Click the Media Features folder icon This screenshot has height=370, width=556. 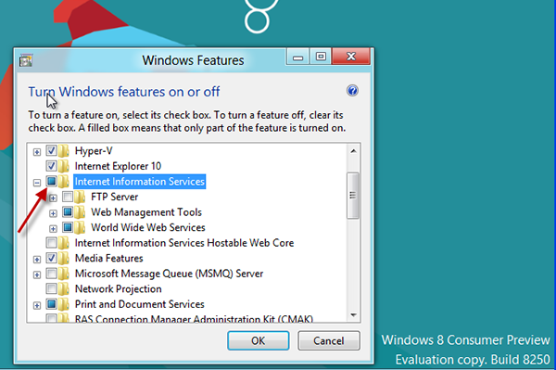[x=64, y=258]
